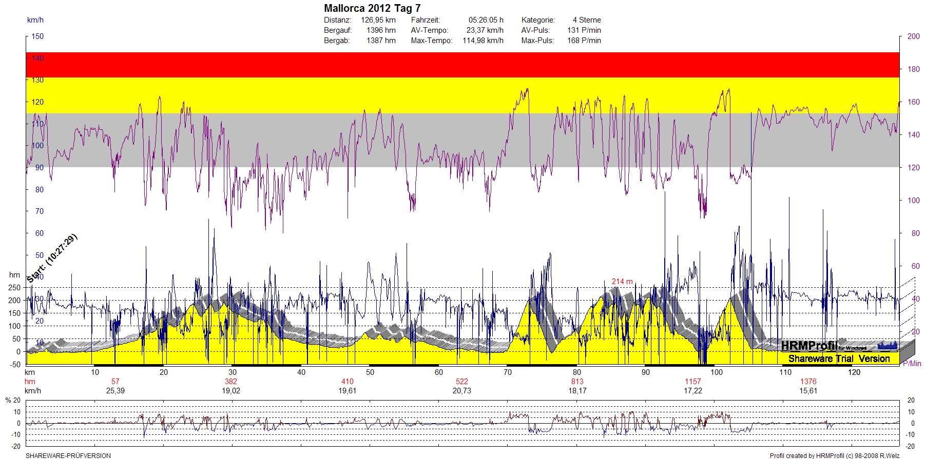Screen dimensions: 925x459
Task: Select the 214 m peak elevation label
Action: click(x=622, y=281)
